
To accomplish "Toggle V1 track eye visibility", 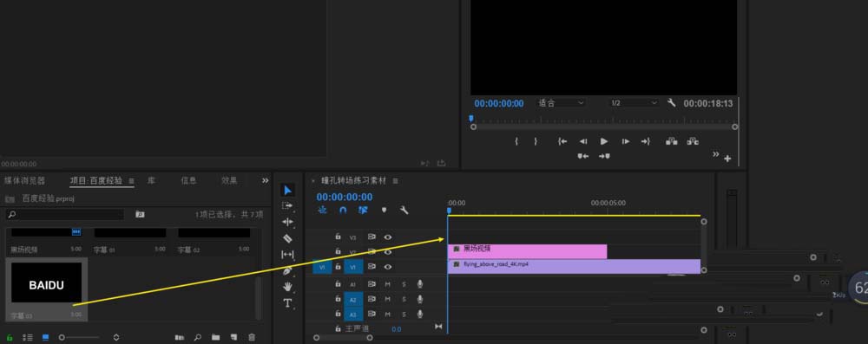I will tap(388, 267).
